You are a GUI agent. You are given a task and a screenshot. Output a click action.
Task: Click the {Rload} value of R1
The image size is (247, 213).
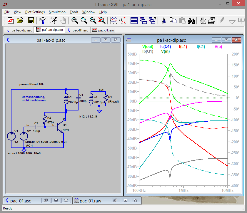(114, 102)
